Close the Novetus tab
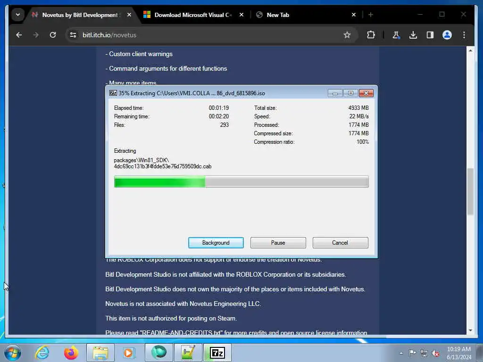 coord(129,15)
